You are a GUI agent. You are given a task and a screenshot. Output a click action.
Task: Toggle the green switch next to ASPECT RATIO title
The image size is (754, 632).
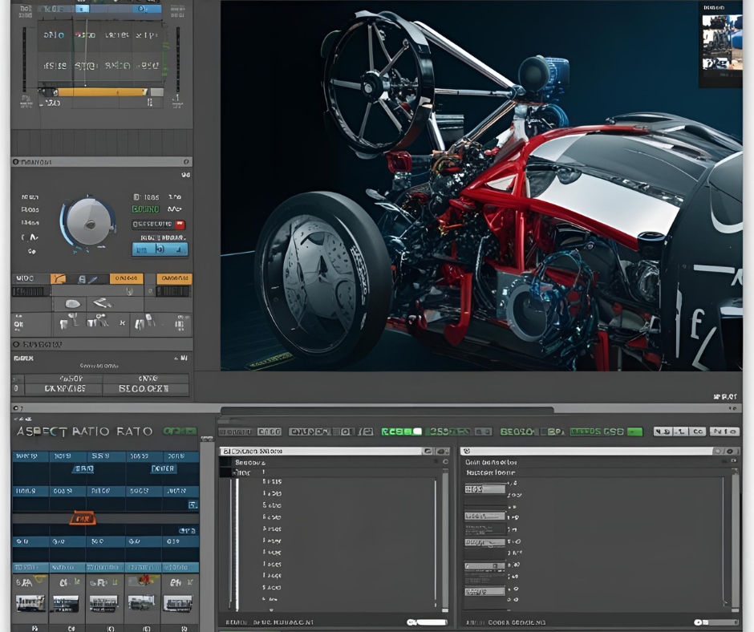179,431
